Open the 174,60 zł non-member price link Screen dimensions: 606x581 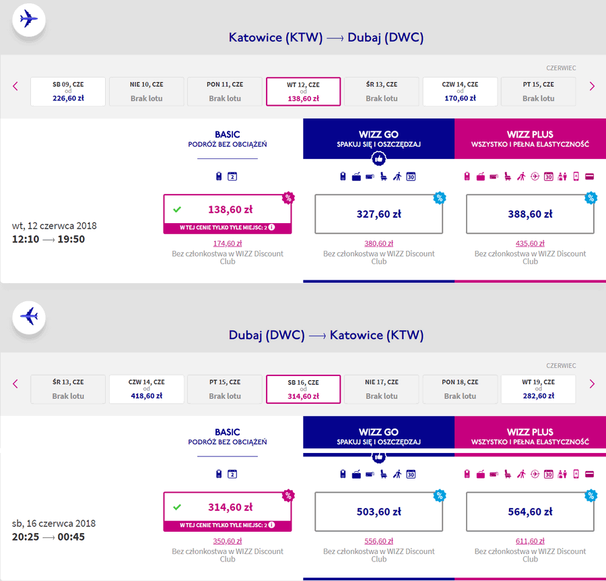click(228, 243)
